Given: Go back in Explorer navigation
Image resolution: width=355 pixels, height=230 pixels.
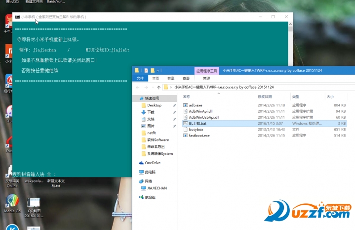Looking at the screenshot, I should tap(138, 88).
